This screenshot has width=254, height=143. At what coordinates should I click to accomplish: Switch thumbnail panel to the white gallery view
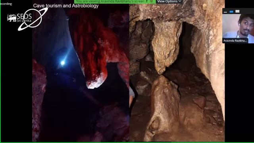click(237, 12)
